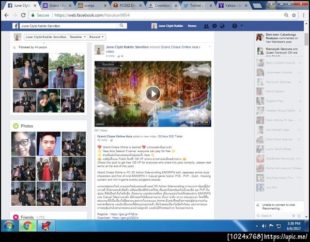
Task: Click Ramziyah Genoves ticker notification
Action: click(x=279, y=51)
